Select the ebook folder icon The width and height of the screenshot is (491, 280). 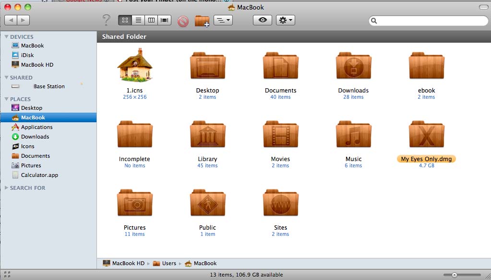click(x=427, y=66)
